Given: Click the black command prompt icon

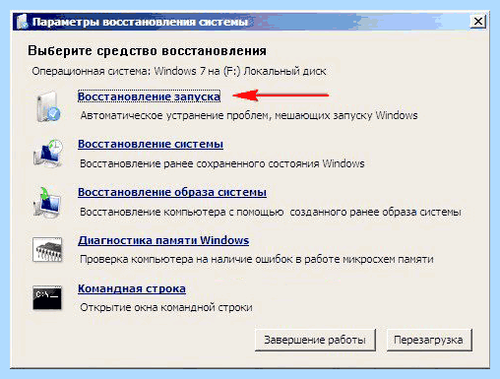Looking at the screenshot, I should click(x=47, y=297).
